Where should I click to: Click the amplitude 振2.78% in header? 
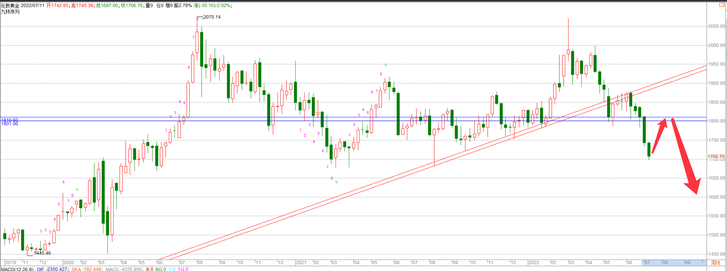coord(183,6)
